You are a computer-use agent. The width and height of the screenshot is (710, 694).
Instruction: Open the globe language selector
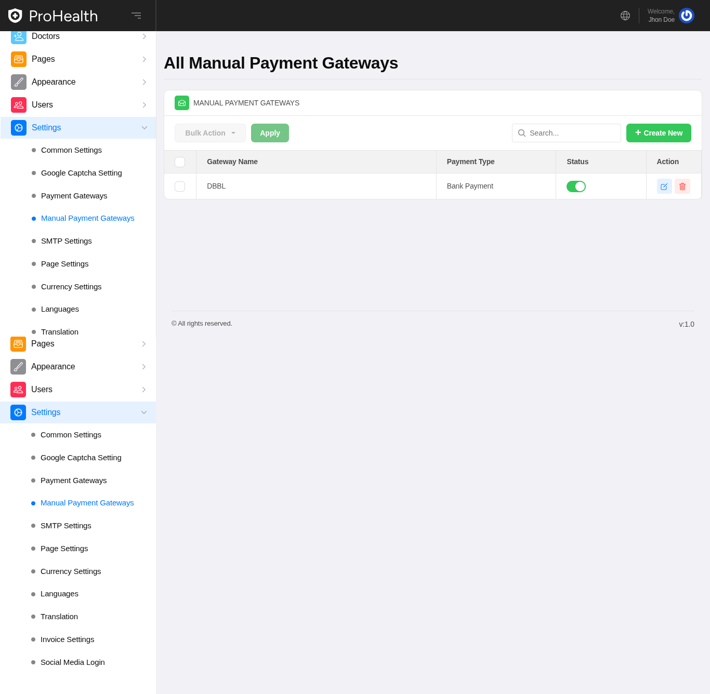625,16
